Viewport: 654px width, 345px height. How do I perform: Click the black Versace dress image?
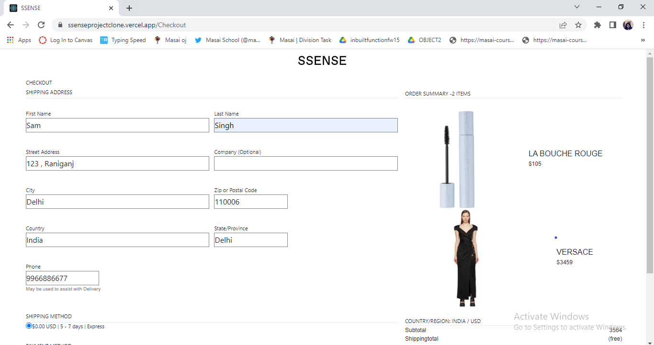(x=466, y=259)
